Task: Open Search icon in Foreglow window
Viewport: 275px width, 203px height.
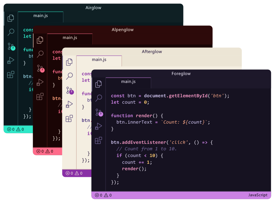Action: click(99, 98)
